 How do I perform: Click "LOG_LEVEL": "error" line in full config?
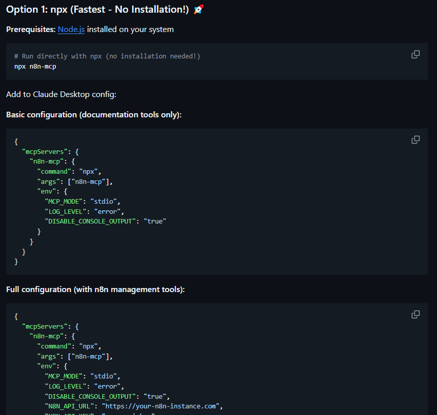tap(84, 387)
